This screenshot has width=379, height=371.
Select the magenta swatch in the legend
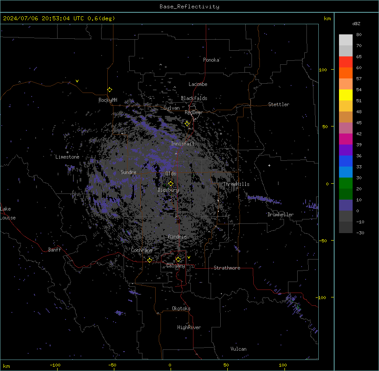[x=346, y=139]
